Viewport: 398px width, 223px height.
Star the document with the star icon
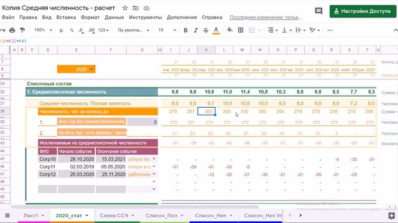pos(125,8)
